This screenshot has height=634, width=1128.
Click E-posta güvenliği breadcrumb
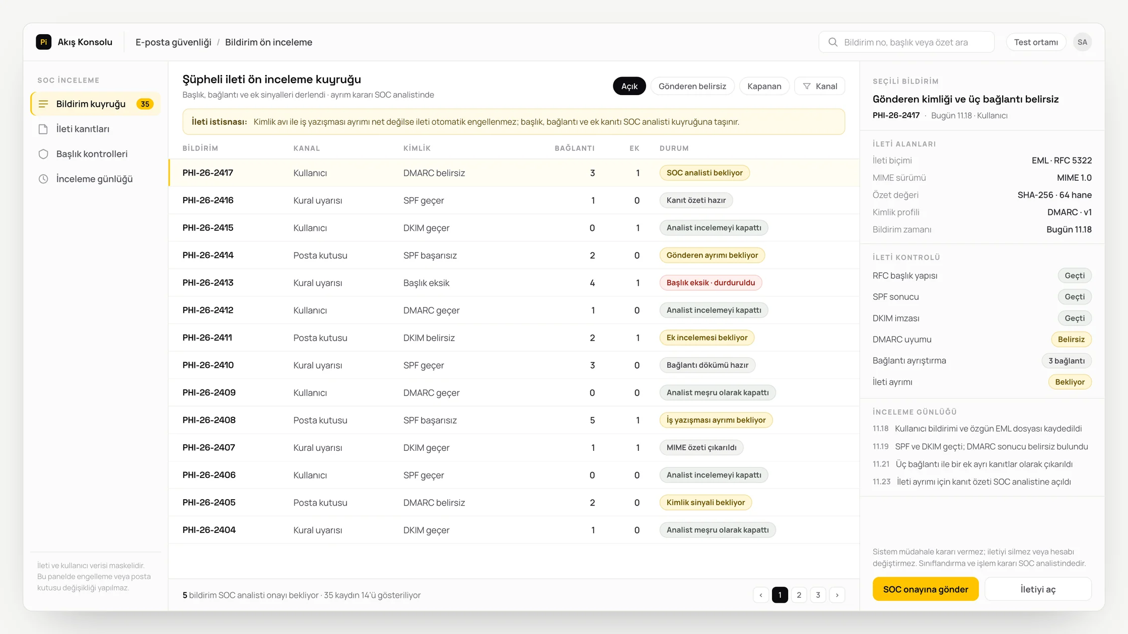click(173, 42)
